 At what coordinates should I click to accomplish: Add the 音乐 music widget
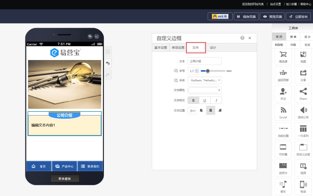pos(283,187)
